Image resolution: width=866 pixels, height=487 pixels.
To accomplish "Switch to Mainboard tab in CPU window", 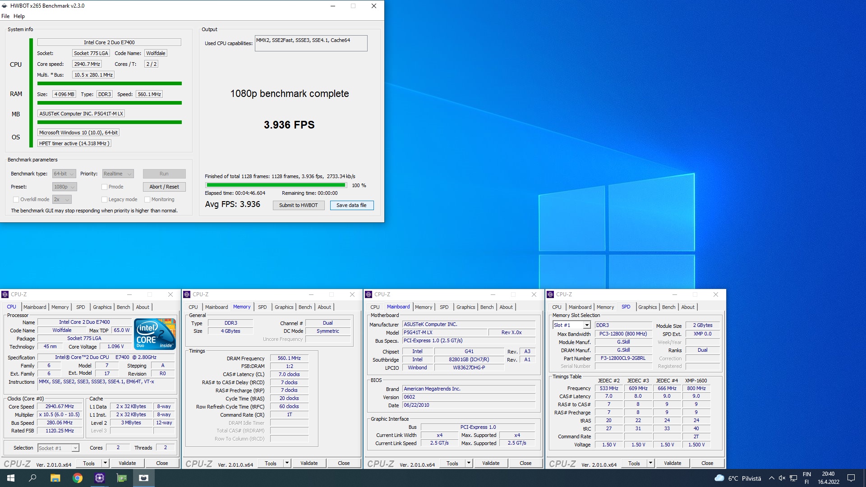I will 35,307.
